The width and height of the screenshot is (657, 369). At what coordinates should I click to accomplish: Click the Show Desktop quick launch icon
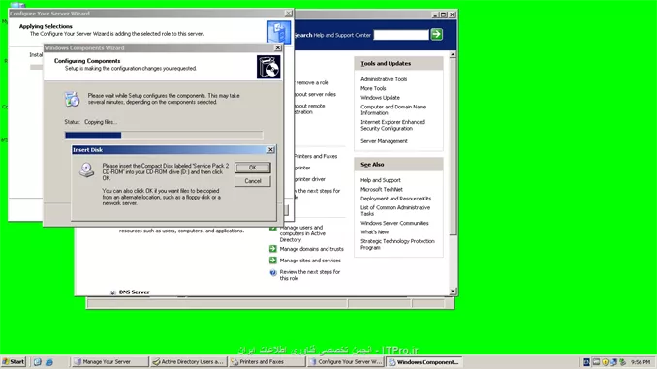37,362
